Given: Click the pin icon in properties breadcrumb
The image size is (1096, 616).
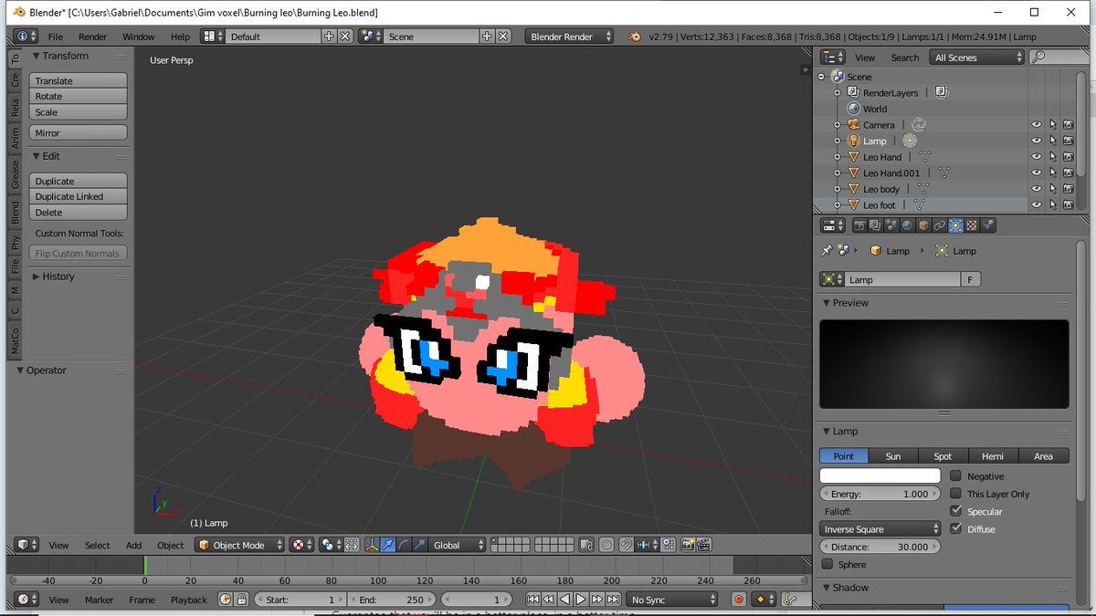Looking at the screenshot, I should 827,251.
